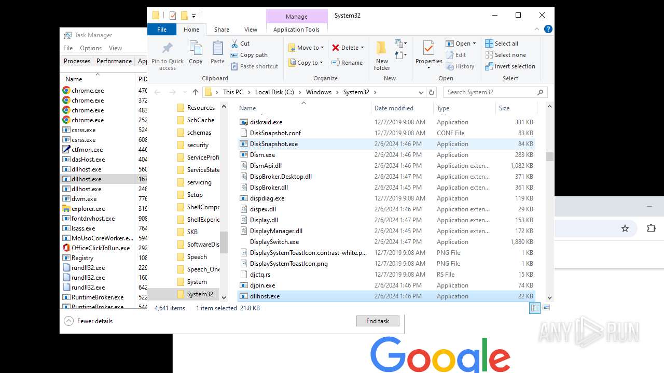Bookmark page with Chrome star icon
Viewport: 664px width, 373px height.
point(625,228)
